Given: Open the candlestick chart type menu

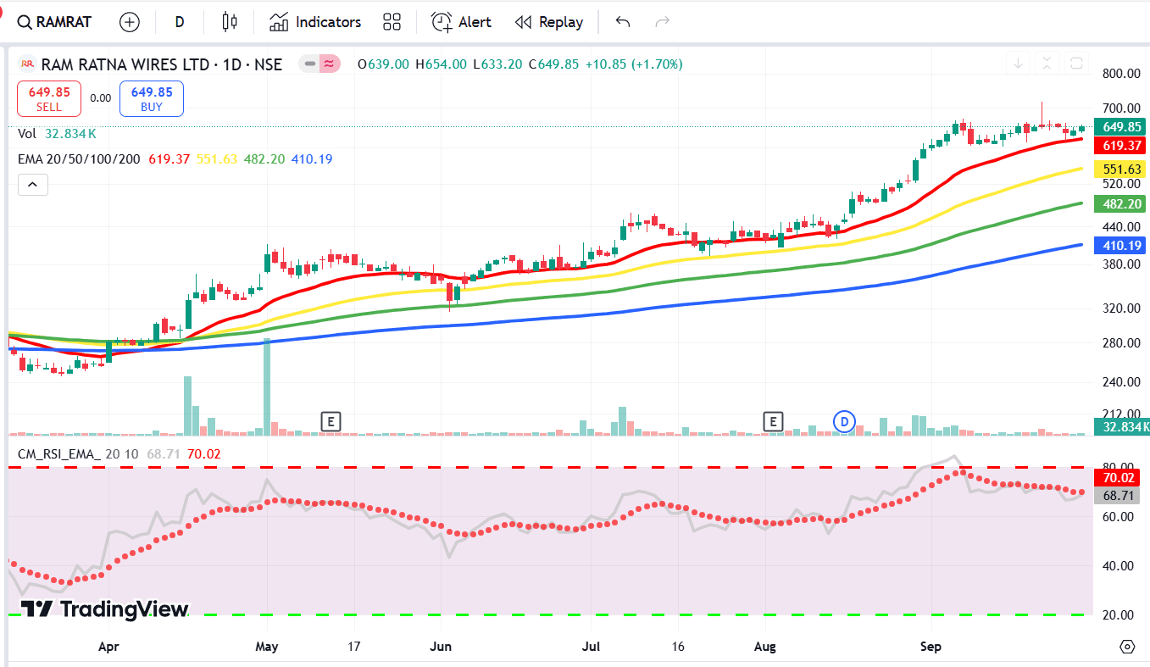Looking at the screenshot, I should pyautogui.click(x=229, y=22).
